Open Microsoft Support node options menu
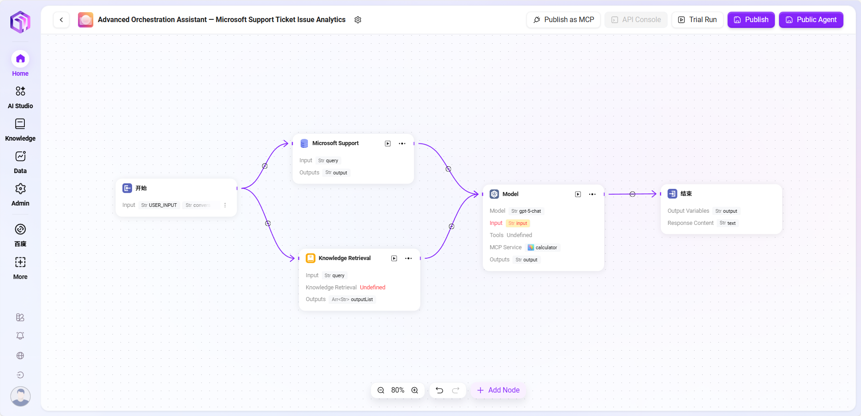This screenshot has height=416, width=861. point(402,144)
